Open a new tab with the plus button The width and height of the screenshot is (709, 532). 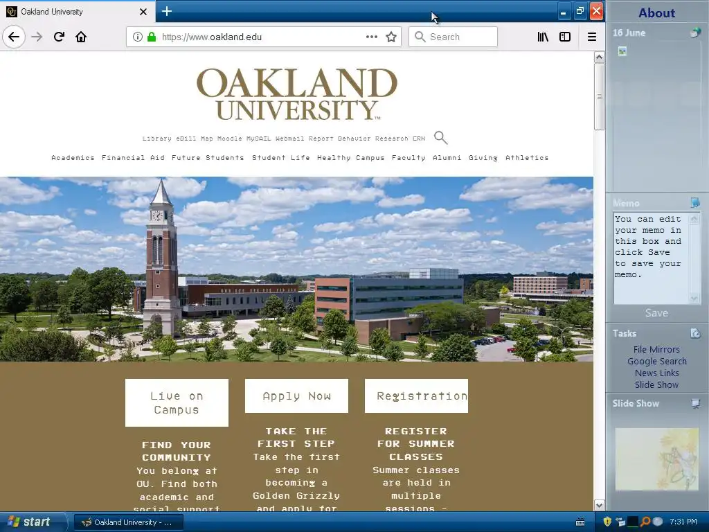click(x=166, y=11)
